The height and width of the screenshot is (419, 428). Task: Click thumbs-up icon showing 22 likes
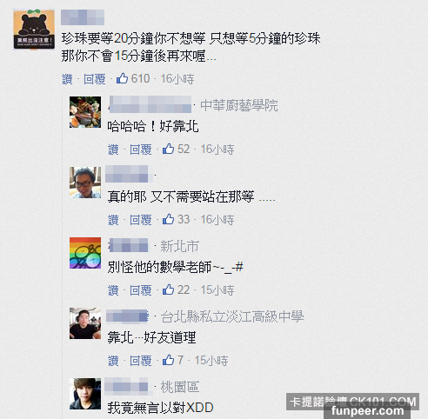pyautogui.click(x=168, y=289)
